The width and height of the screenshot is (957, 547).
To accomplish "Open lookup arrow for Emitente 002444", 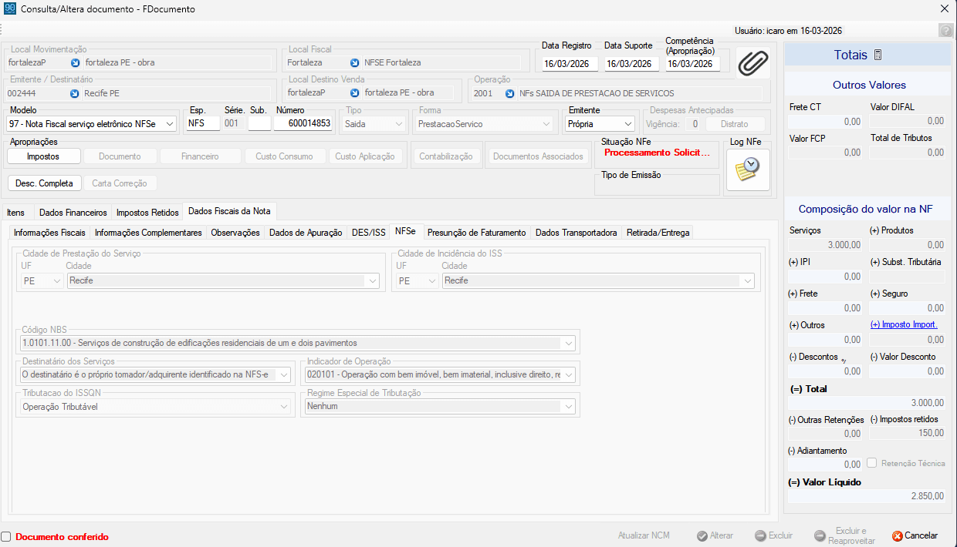I will (75, 93).
